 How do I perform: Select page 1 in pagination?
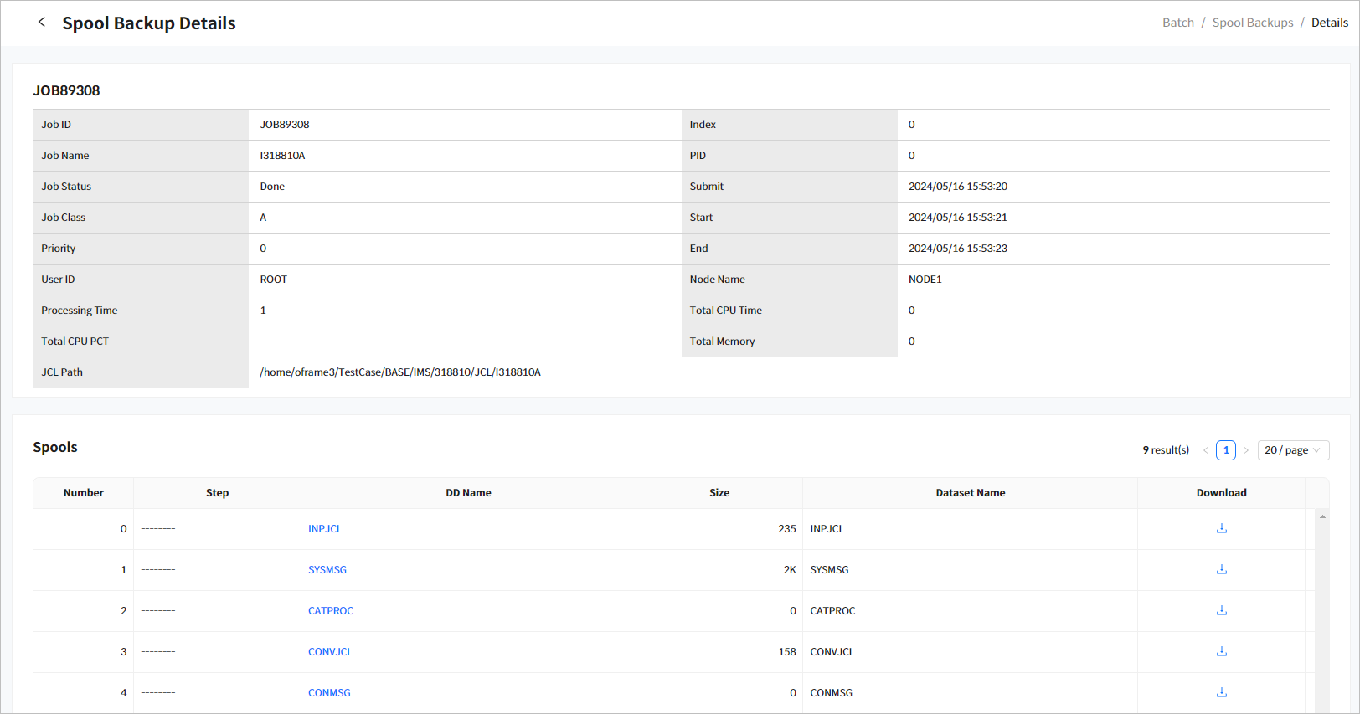click(x=1225, y=450)
